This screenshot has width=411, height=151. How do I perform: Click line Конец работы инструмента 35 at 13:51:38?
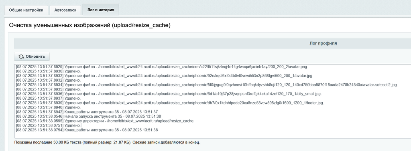(x=87, y=130)
